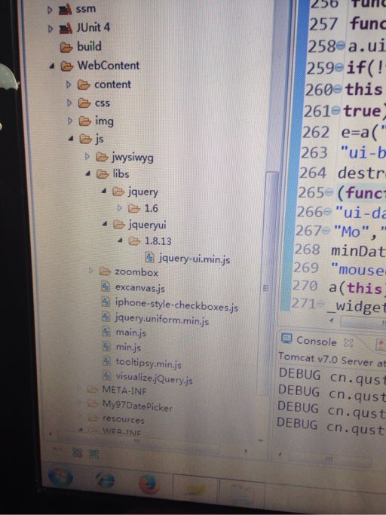This screenshot has width=386, height=515.
Task: Click the zoombox folder icon
Action: 105,271
